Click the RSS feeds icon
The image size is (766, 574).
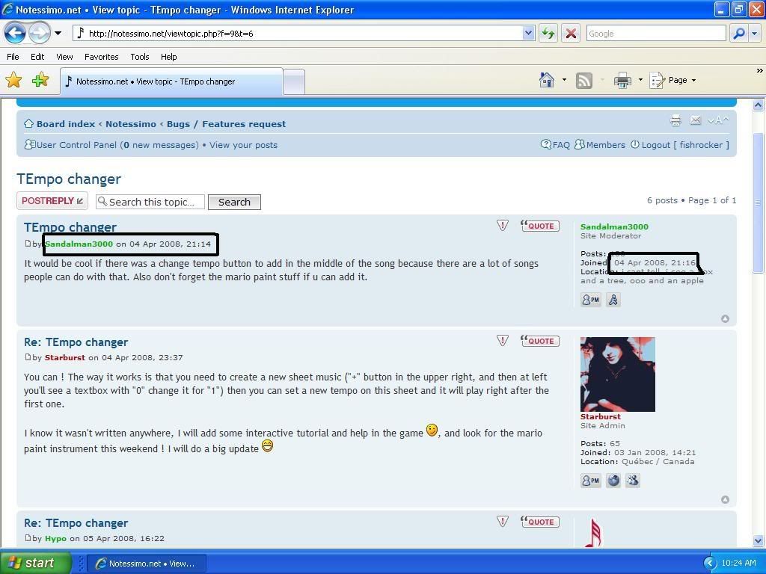[x=584, y=81]
